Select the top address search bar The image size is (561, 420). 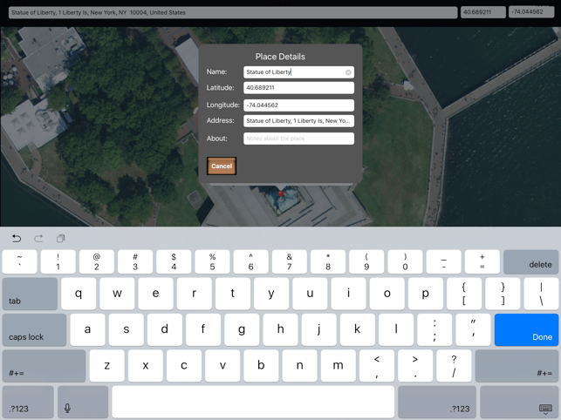[x=233, y=12]
